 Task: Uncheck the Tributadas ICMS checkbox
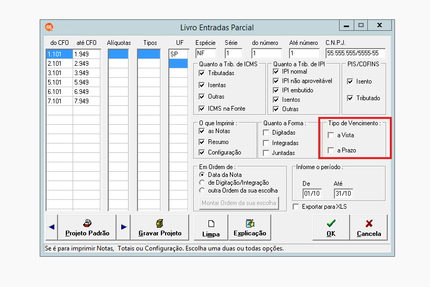(x=202, y=73)
